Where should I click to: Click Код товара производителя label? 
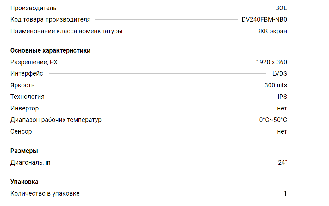[50, 20]
